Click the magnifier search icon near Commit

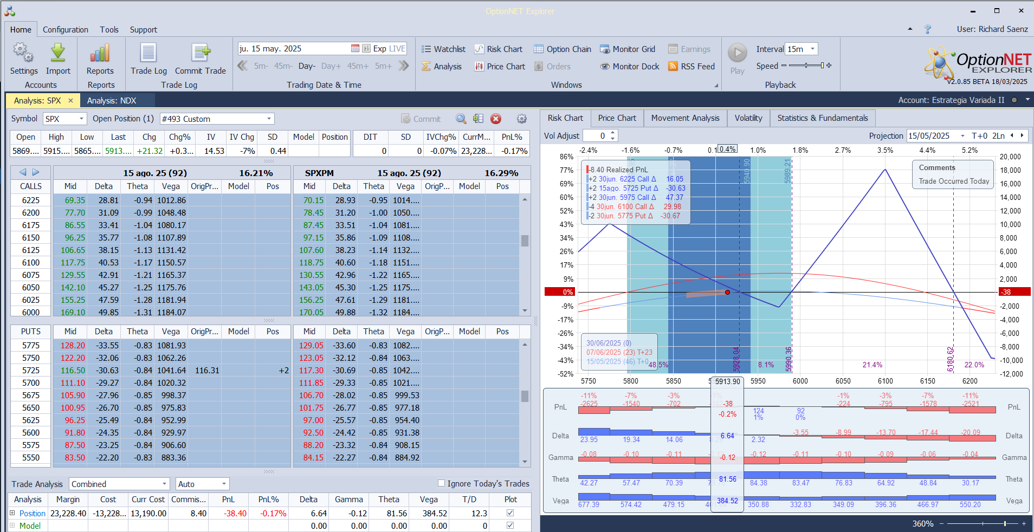coord(461,119)
